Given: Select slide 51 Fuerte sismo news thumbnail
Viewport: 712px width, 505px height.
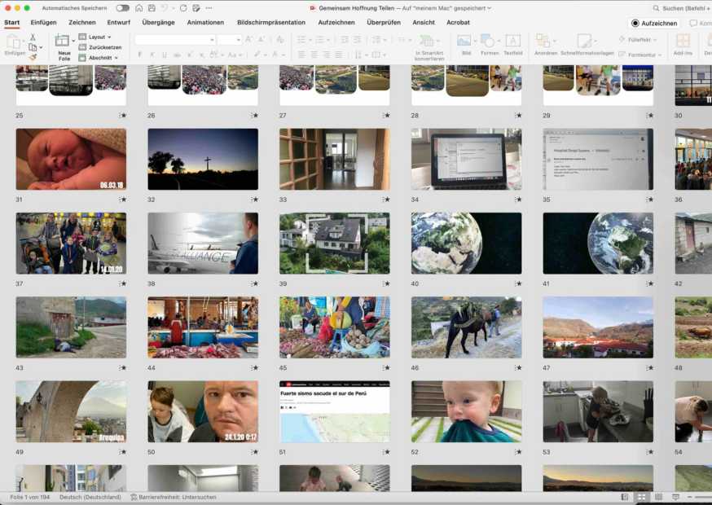Looking at the screenshot, I should pyautogui.click(x=335, y=411).
